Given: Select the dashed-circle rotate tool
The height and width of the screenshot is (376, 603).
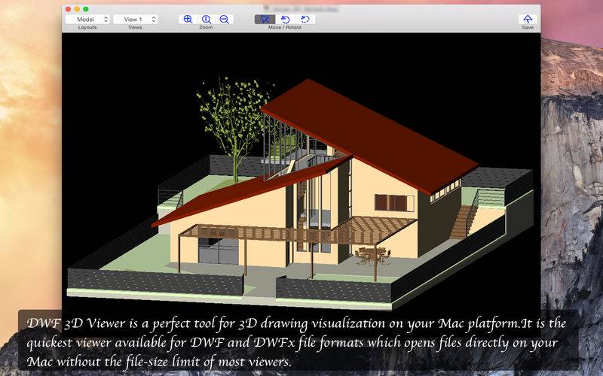Looking at the screenshot, I should click(x=305, y=20).
